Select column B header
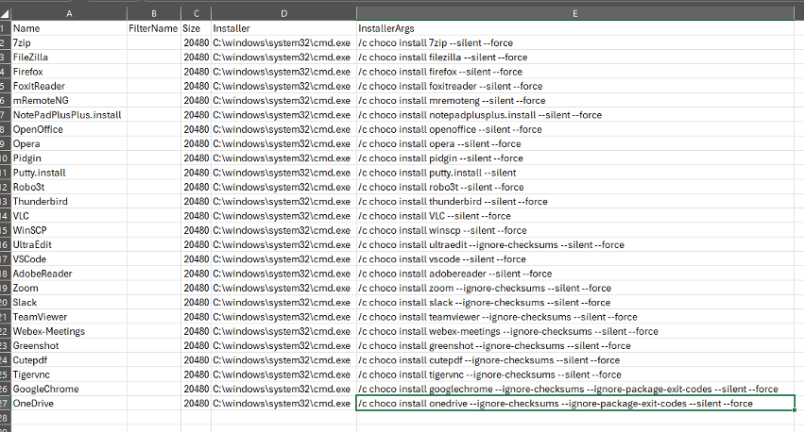805x432 pixels. [153, 14]
